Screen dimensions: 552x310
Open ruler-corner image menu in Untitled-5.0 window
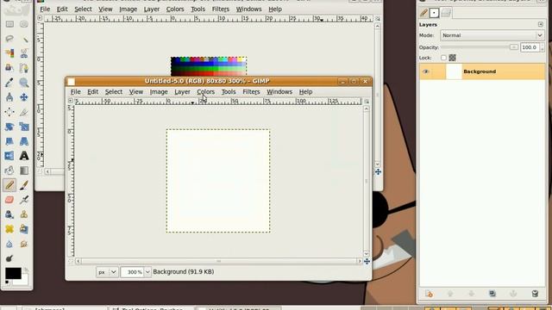(x=71, y=102)
